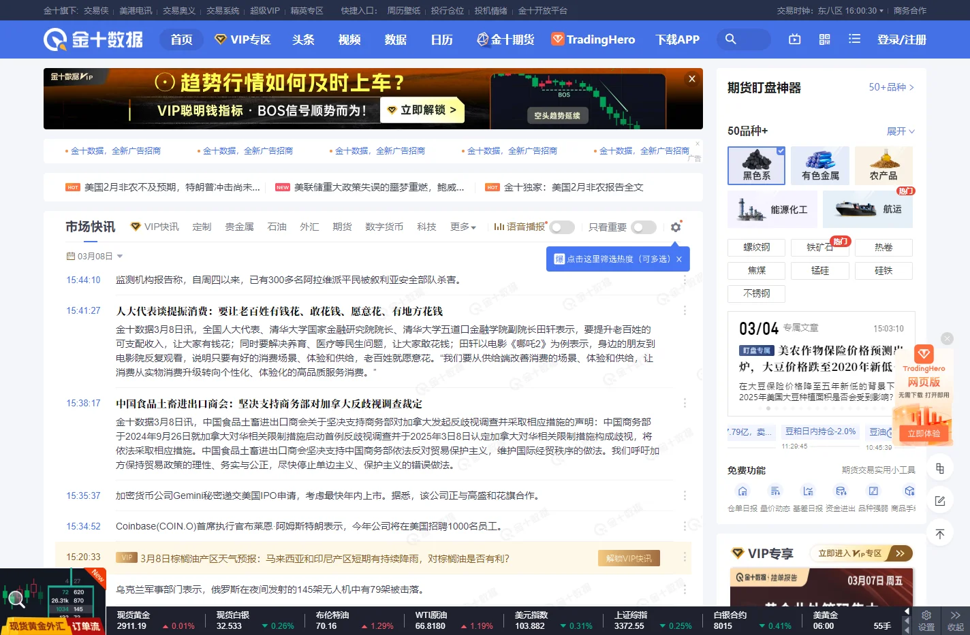
Task: Switch to 外汇 tab
Action: pyautogui.click(x=309, y=227)
